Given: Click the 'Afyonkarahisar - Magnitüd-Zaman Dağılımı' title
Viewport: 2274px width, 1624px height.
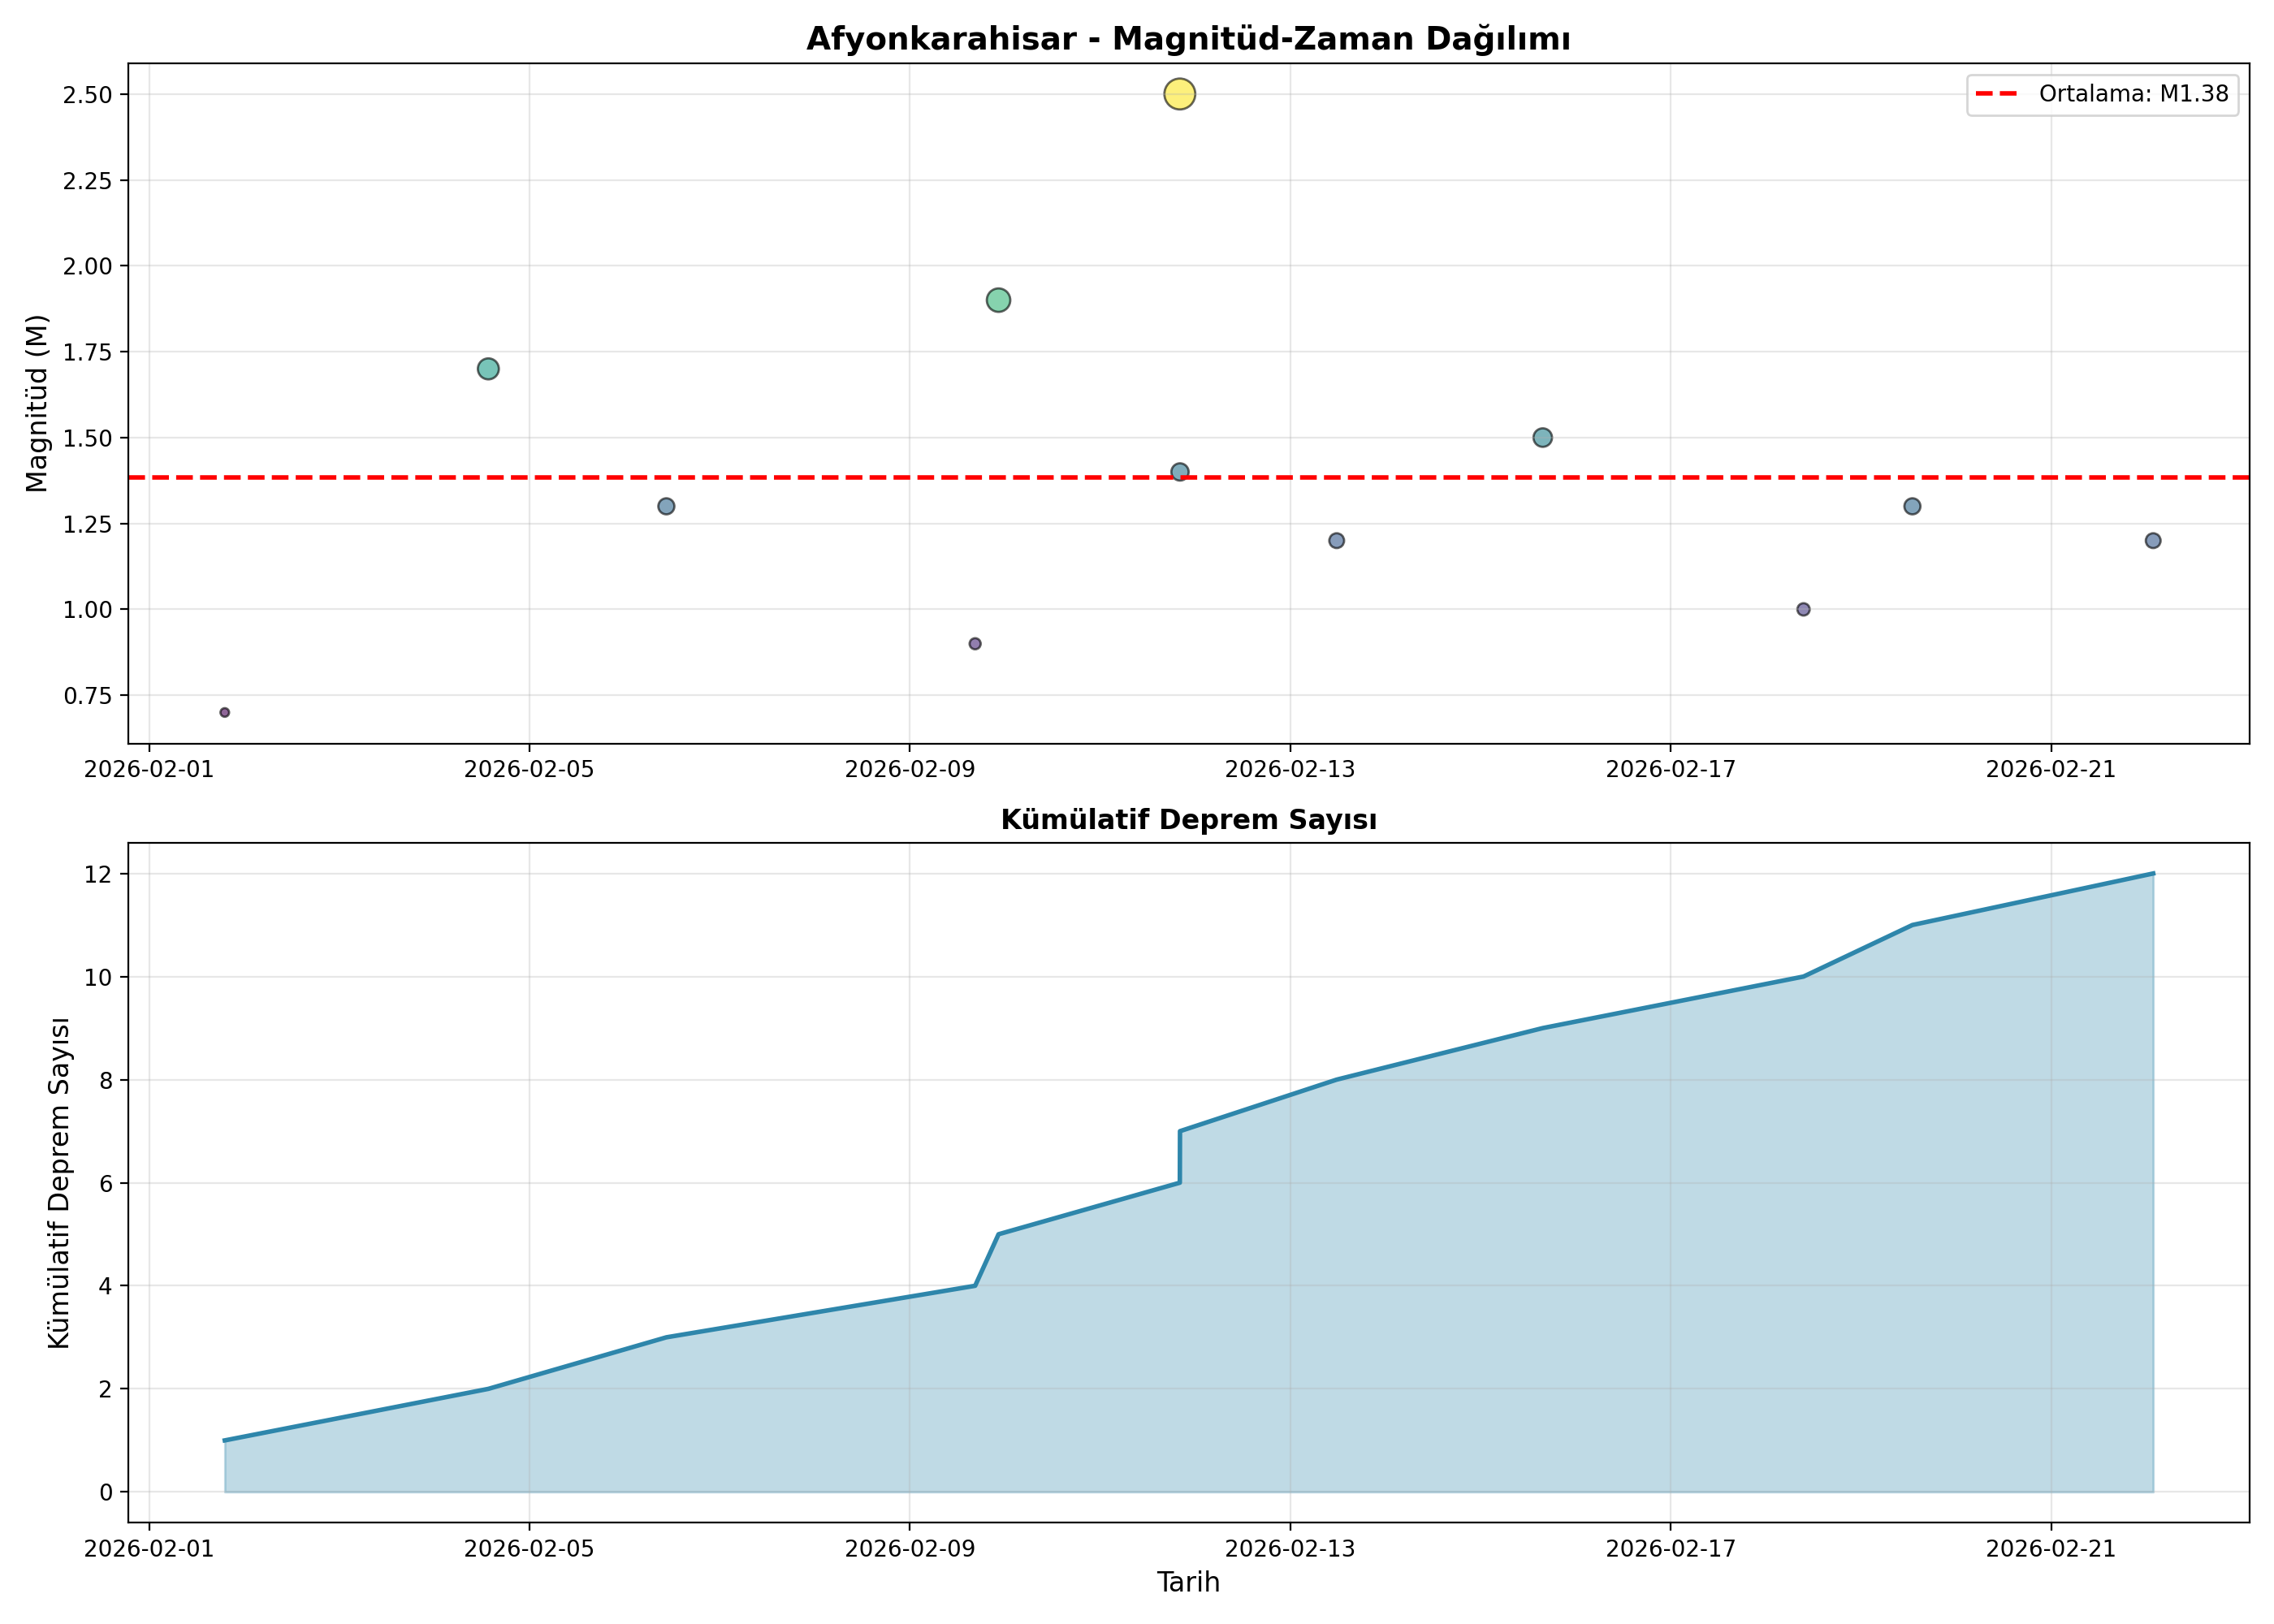Looking at the screenshot, I should (x=1188, y=39).
